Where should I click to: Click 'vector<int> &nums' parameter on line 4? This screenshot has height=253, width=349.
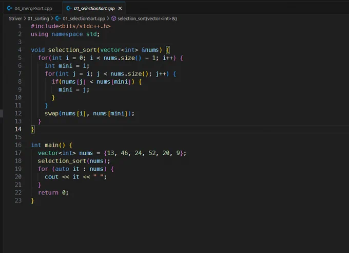click(x=129, y=50)
